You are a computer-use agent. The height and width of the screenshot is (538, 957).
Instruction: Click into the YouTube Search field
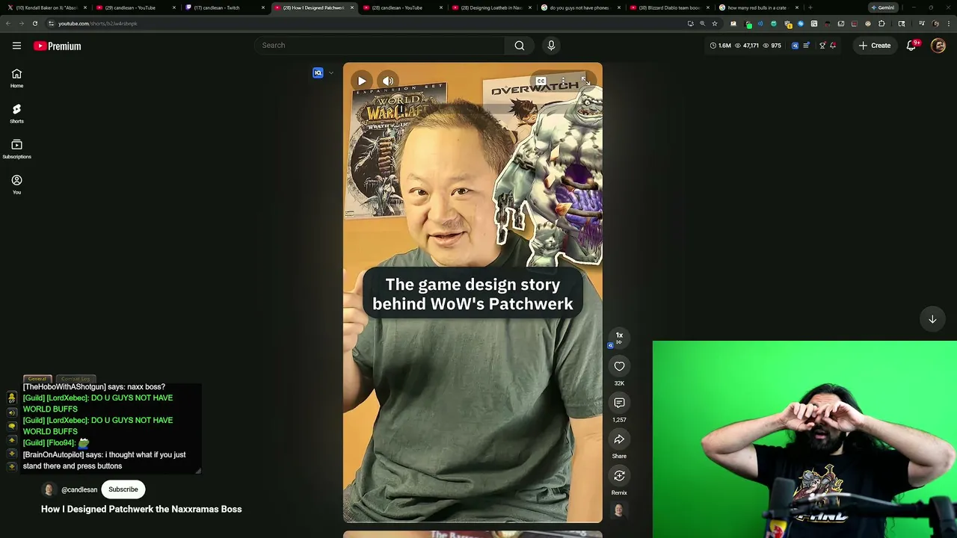(x=381, y=46)
